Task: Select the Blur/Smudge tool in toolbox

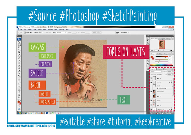Action: click(19, 73)
